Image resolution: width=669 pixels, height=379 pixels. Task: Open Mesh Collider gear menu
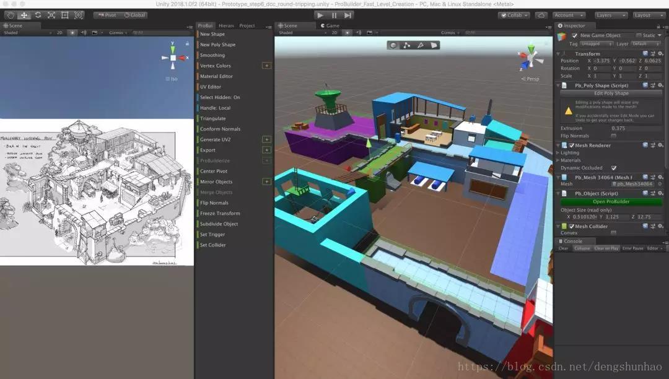[660, 227]
